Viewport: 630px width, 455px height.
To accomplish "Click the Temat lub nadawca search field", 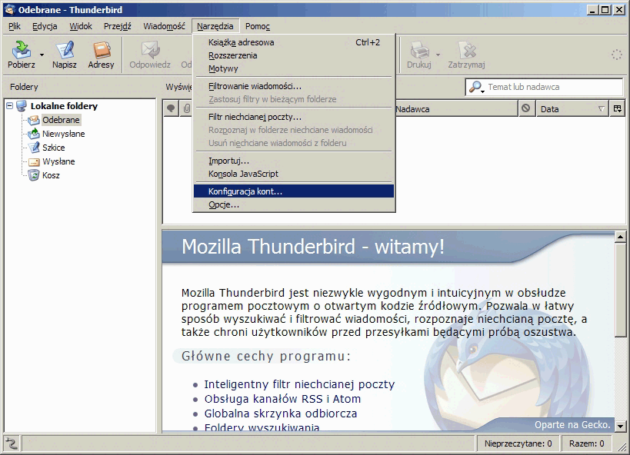I will (550, 88).
